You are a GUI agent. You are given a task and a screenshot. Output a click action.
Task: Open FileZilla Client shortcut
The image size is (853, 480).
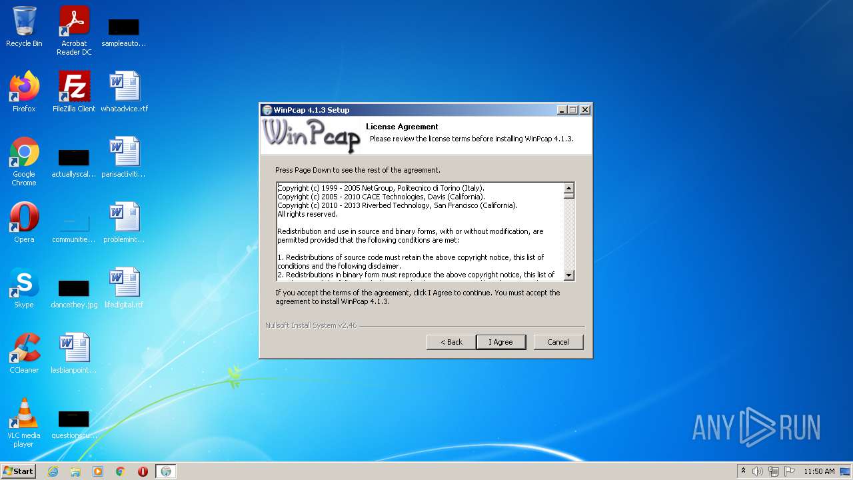pos(74,92)
